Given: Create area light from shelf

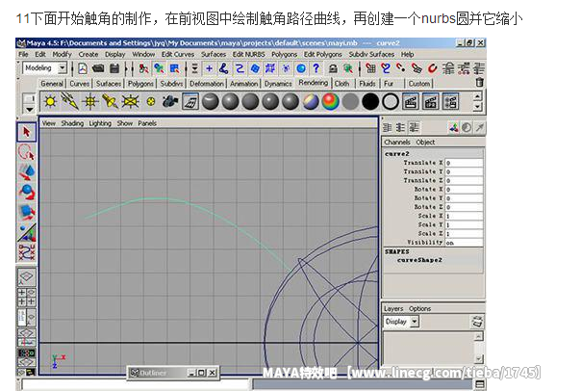Looking at the screenshot, I should [130, 101].
